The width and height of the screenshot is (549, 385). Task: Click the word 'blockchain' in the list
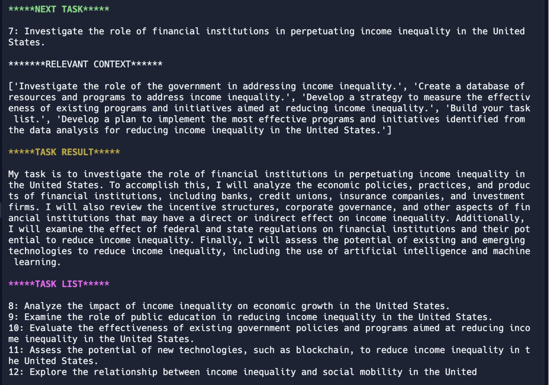pos(322,350)
